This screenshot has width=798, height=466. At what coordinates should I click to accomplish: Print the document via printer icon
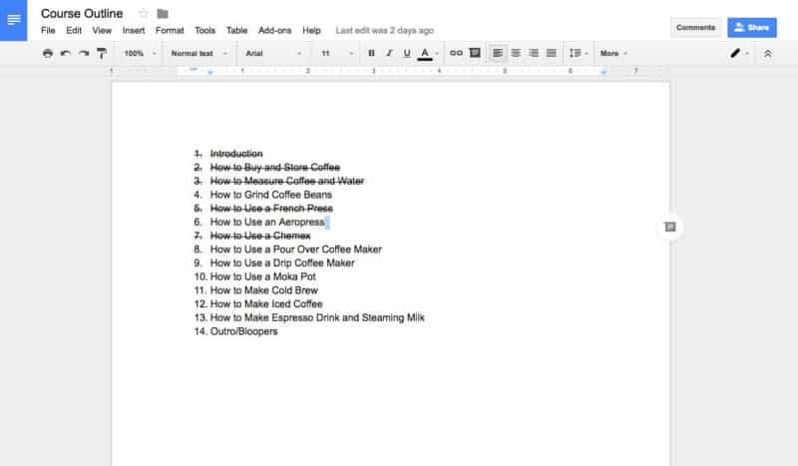(x=47, y=53)
